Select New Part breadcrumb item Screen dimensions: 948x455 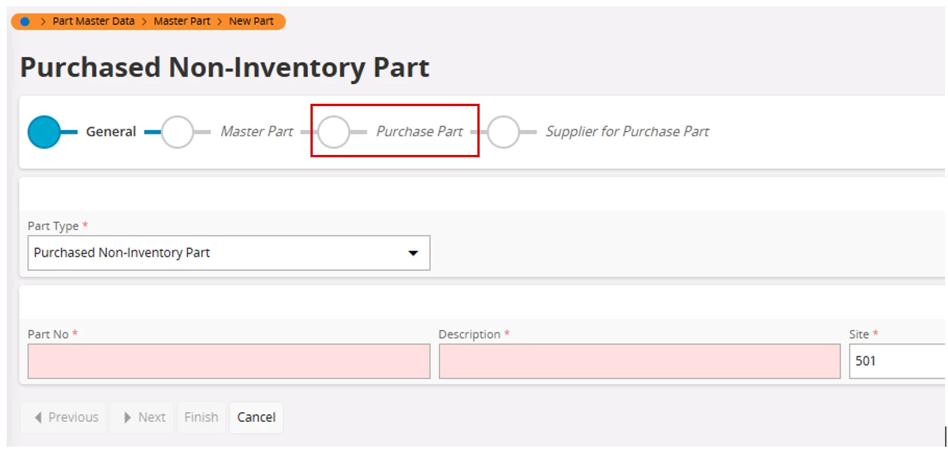(x=251, y=21)
